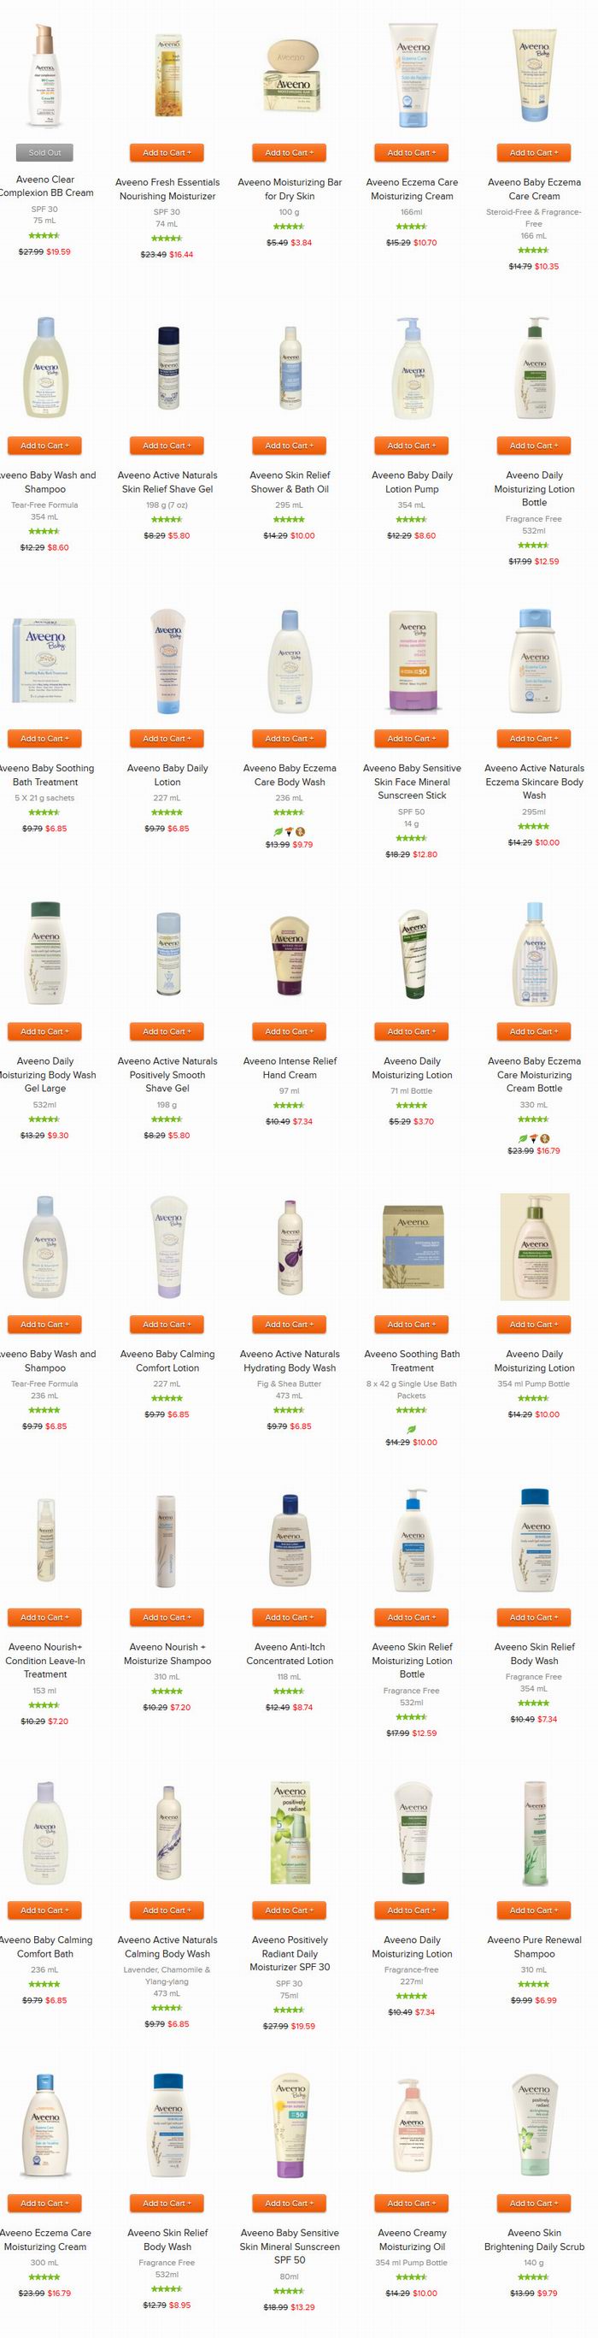Open Aveeno Skin Relief Shower & Bath Oil link
This screenshot has height=2338, width=598.
[289, 482]
